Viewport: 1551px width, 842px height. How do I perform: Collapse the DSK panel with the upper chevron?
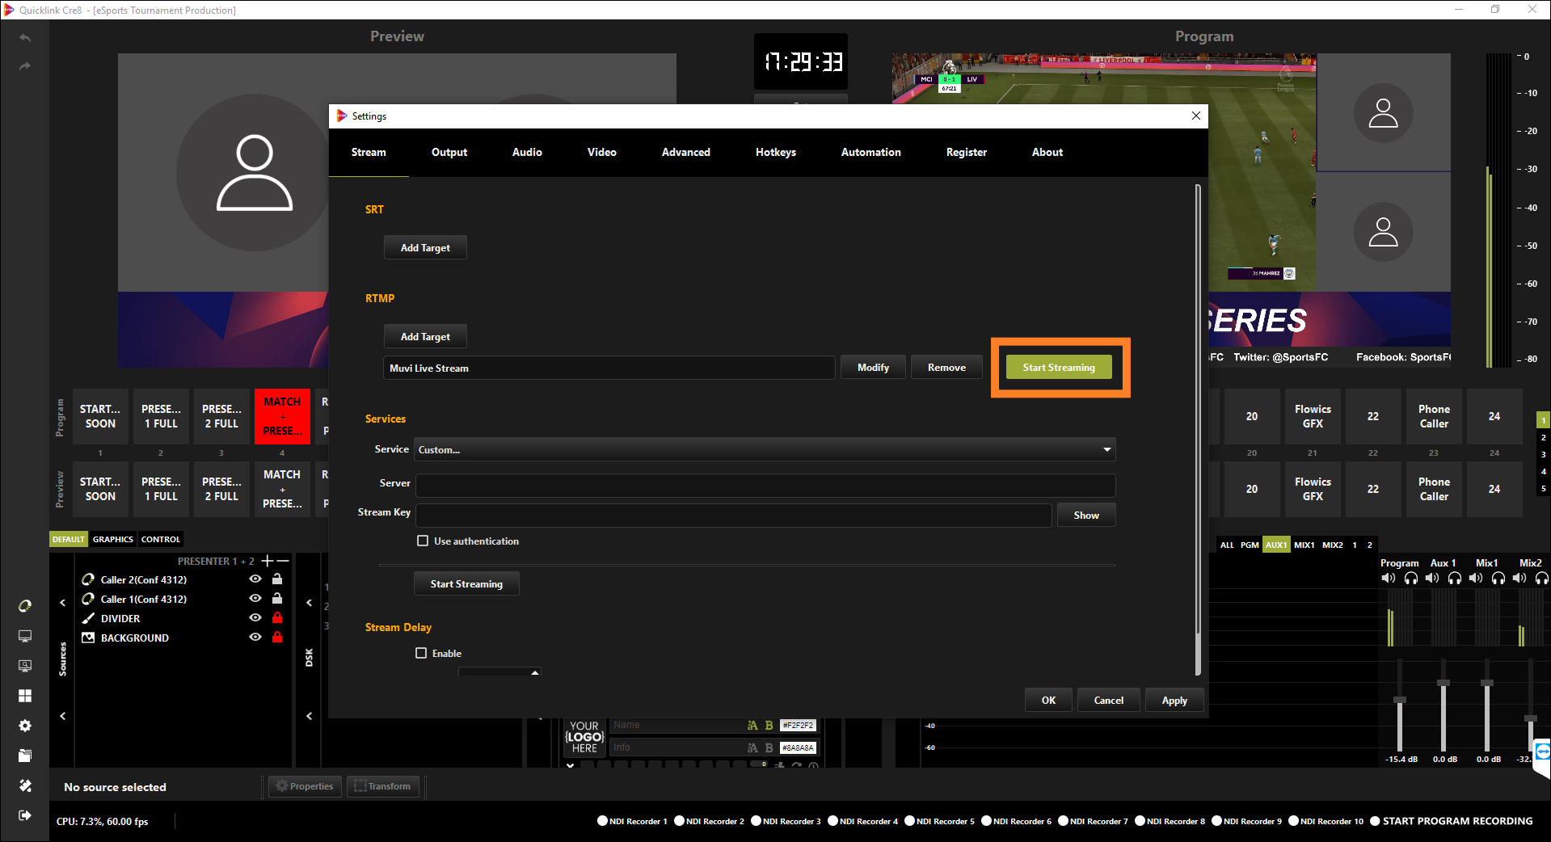(309, 602)
